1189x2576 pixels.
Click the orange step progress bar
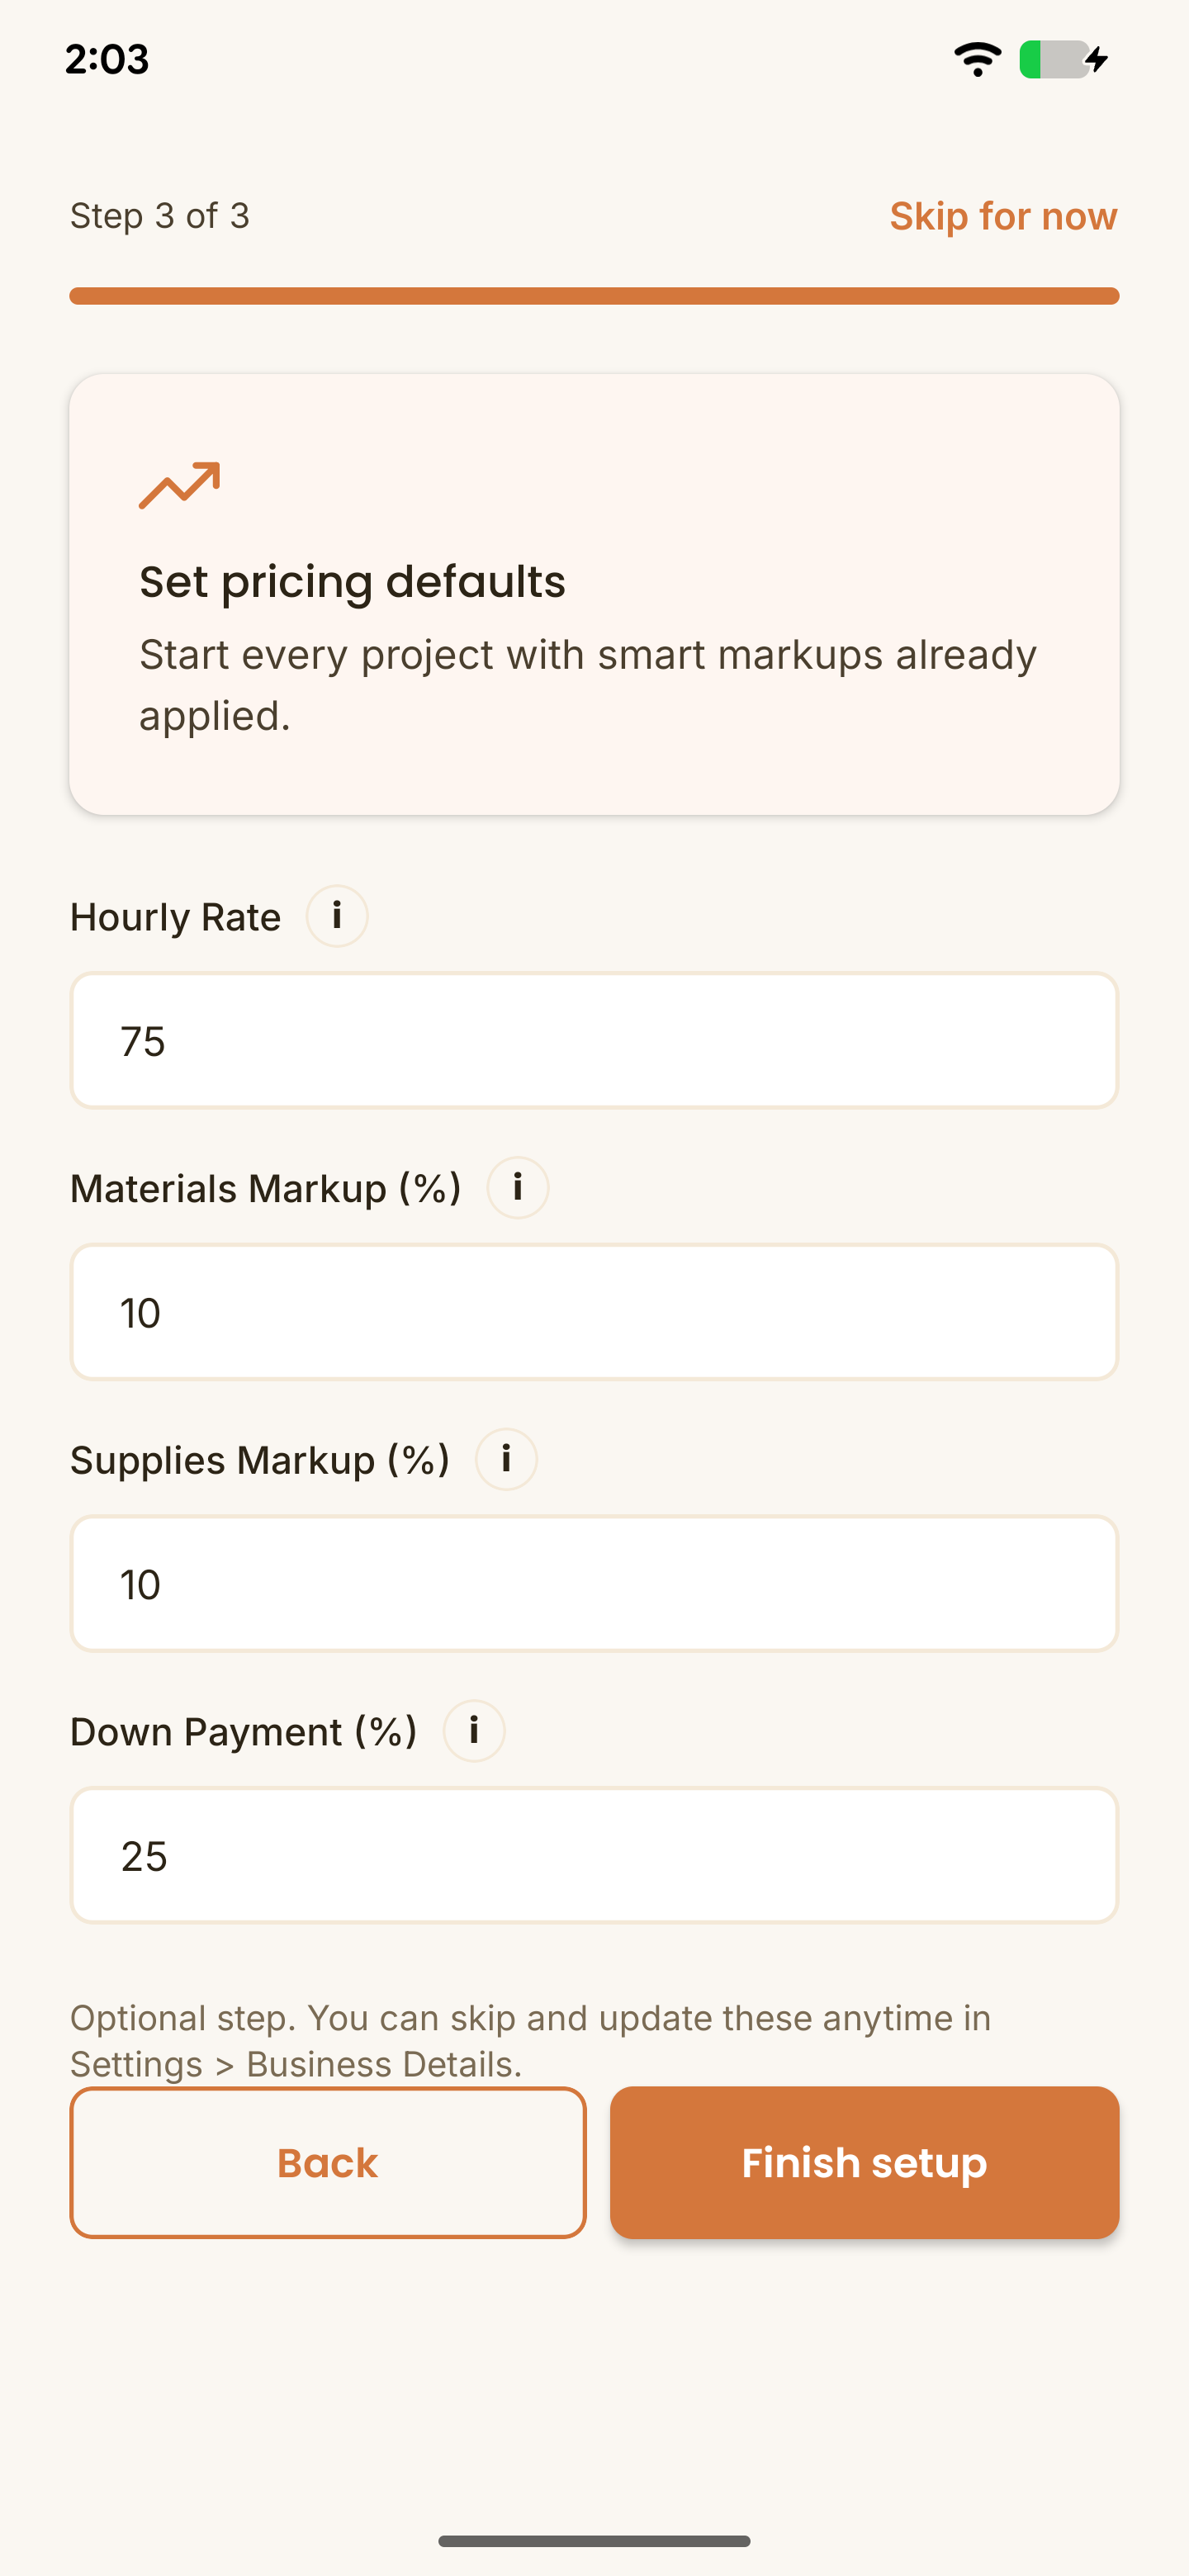click(x=594, y=295)
